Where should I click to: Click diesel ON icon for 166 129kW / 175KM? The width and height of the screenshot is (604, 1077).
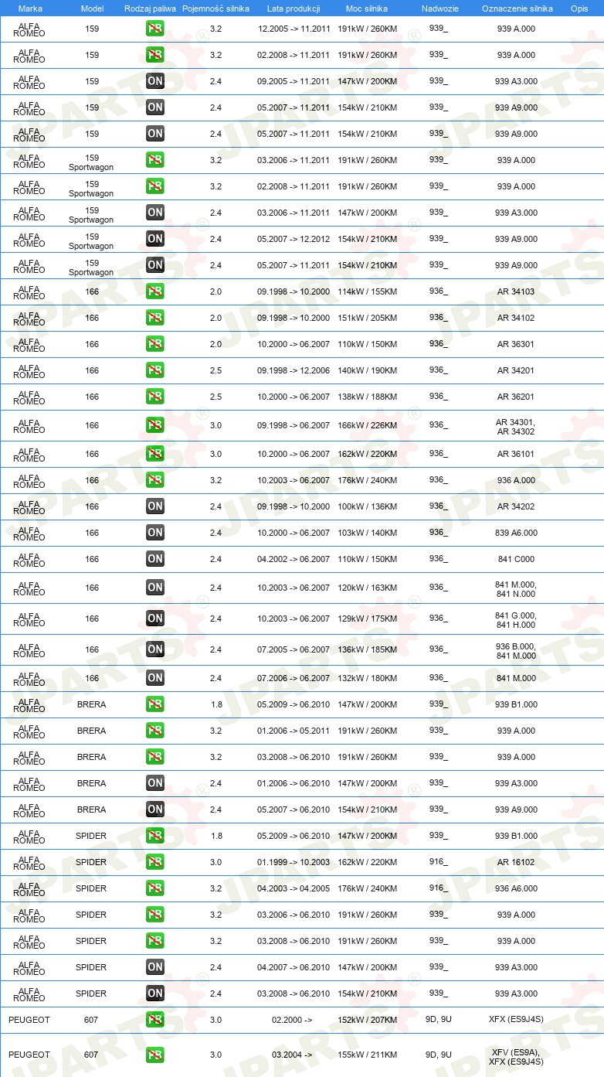coord(155,619)
